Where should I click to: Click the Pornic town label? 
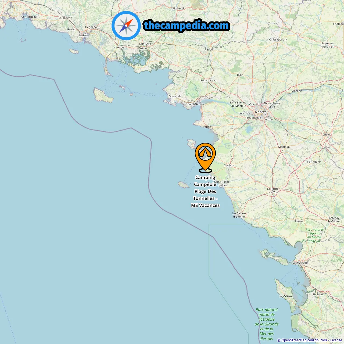(207, 127)
